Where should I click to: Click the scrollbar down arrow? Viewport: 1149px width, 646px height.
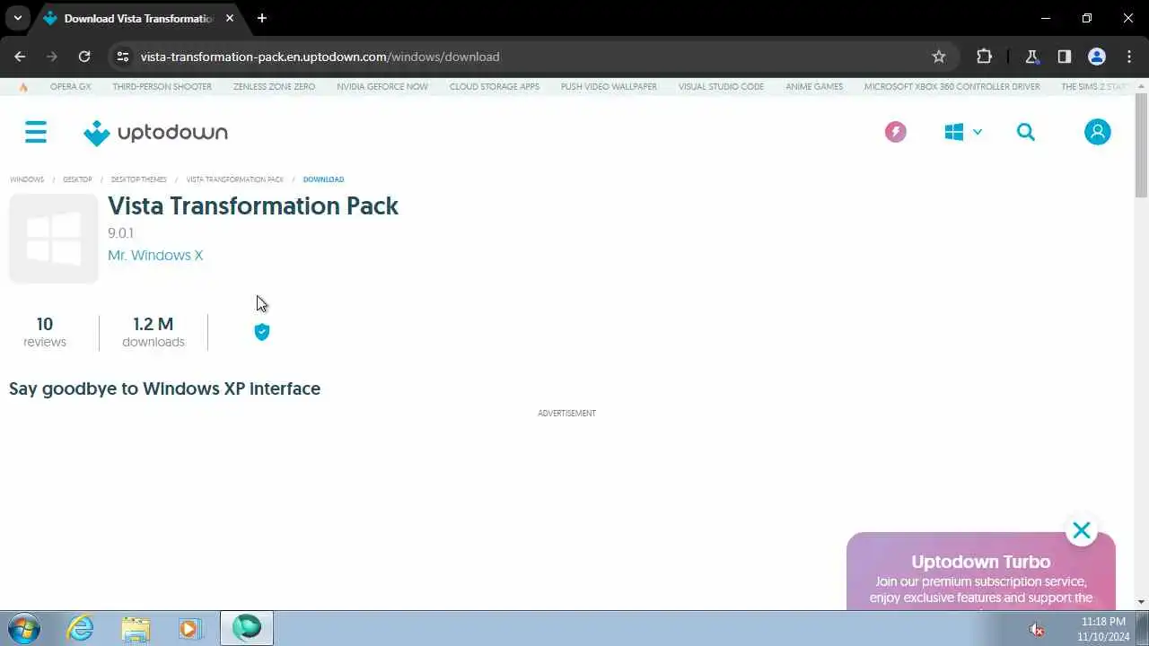coord(1141,602)
